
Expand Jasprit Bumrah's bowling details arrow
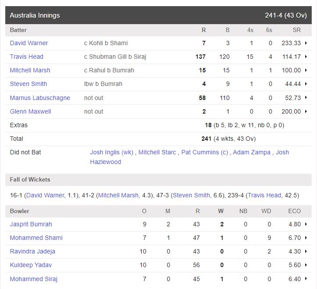306,224
